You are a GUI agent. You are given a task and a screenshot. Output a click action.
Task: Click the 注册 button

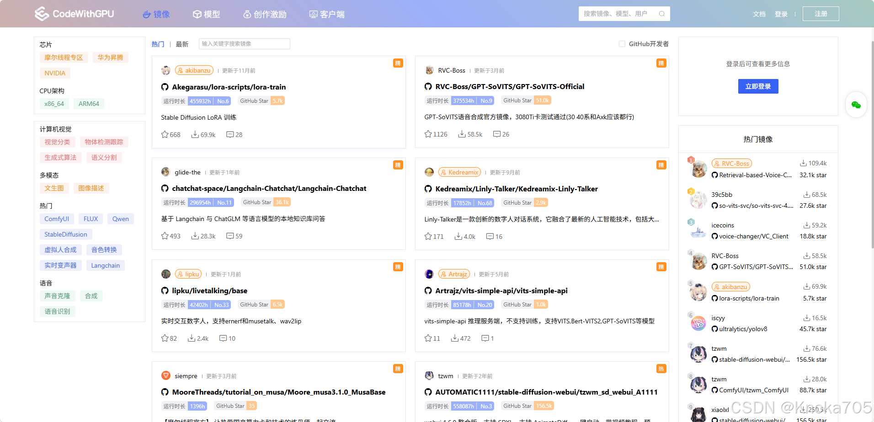pyautogui.click(x=821, y=14)
